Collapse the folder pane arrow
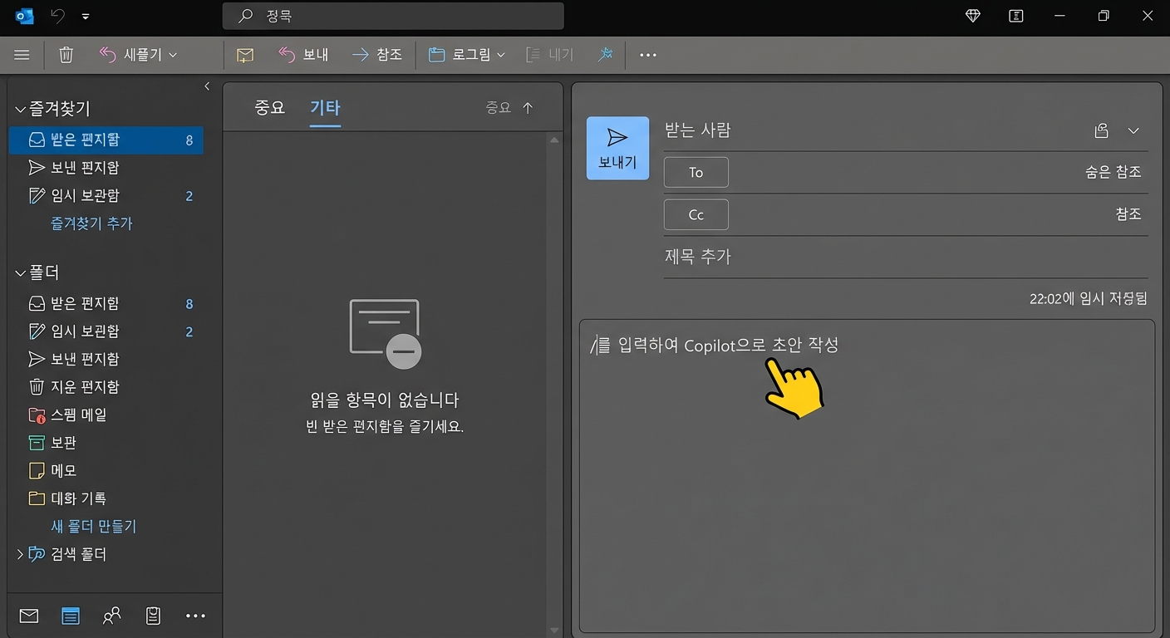Viewport: 1170px width, 638px height. coord(207,86)
